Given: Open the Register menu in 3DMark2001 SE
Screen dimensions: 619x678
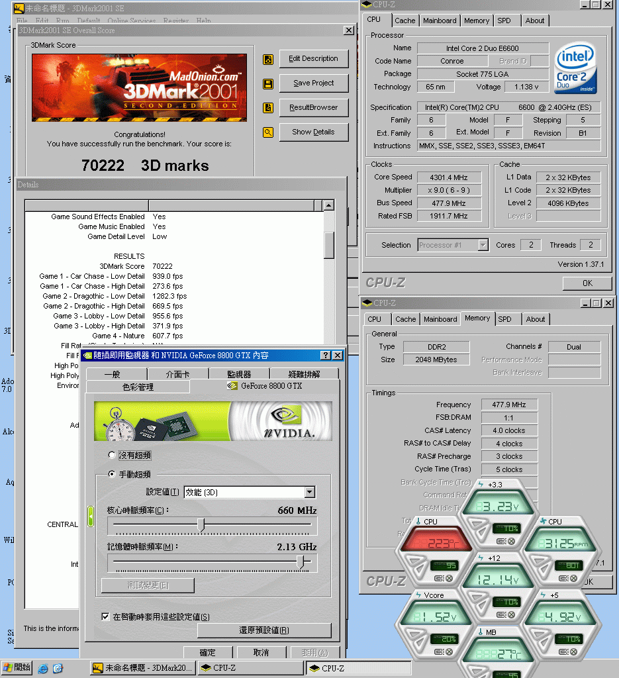Looking at the screenshot, I should (x=176, y=21).
